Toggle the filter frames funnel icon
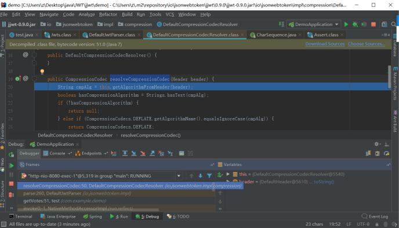399x228 pixels. click(x=209, y=176)
